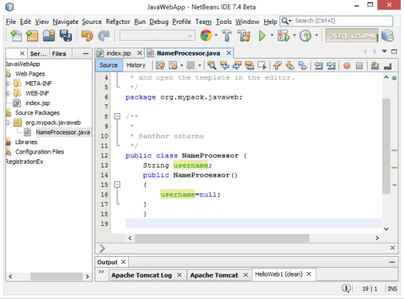Close the HelloWeb1 (clean) output tab

tap(309, 274)
